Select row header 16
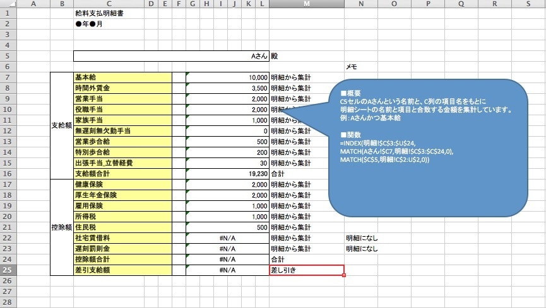 point(8,174)
